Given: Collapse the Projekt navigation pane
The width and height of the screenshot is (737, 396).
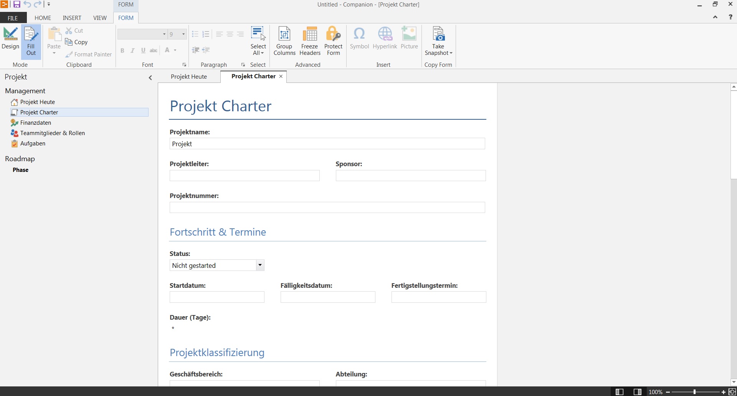Looking at the screenshot, I should coord(150,78).
